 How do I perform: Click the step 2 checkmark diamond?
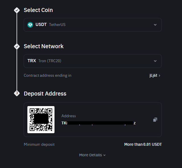[17, 46]
